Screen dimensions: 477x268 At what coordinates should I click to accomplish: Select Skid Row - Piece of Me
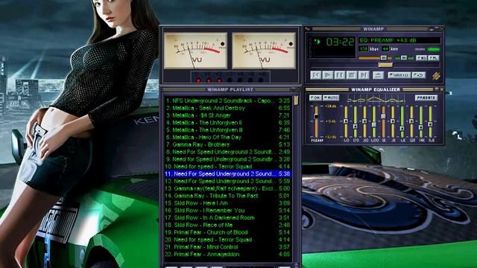[x=227, y=225]
